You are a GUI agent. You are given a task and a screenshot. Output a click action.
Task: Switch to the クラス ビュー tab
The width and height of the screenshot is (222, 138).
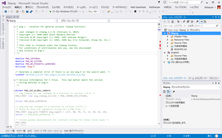[214, 78]
